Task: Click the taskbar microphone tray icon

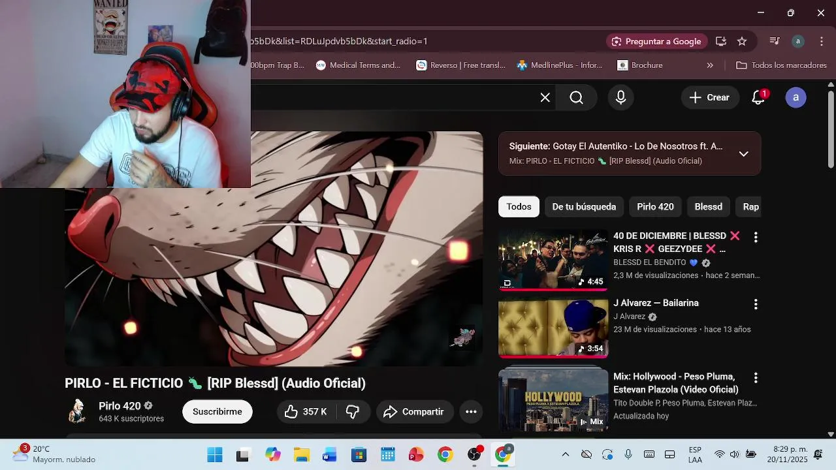Action: click(628, 454)
